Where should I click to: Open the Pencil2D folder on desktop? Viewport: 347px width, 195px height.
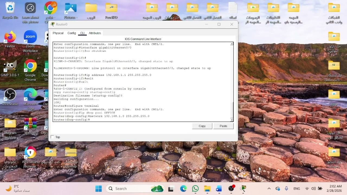tap(111, 11)
